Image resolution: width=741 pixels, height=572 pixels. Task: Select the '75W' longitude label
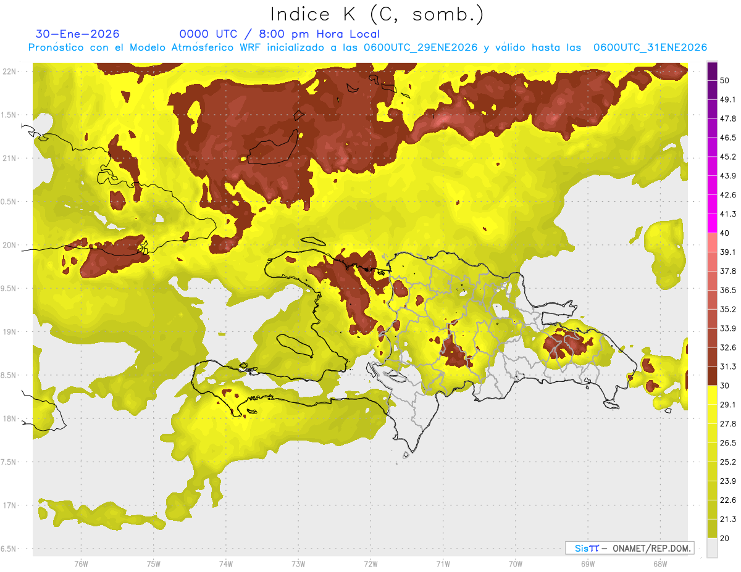153,564
